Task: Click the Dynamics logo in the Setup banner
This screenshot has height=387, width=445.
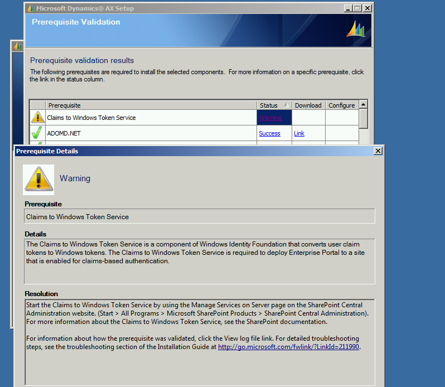Action: tap(355, 29)
